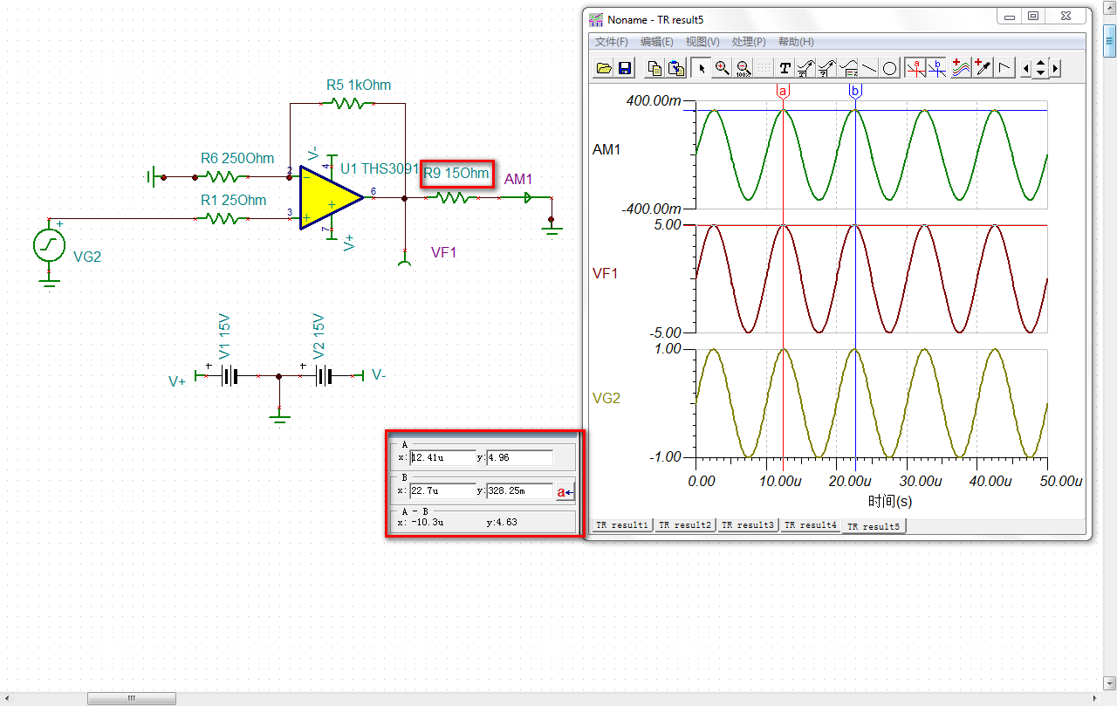The image size is (1117, 706).
Task: Click the 50.00u time axis label
Action: pyautogui.click(x=1063, y=481)
